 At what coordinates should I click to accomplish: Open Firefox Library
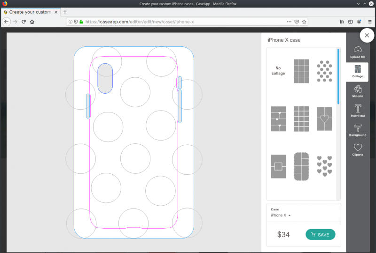[x=342, y=22]
